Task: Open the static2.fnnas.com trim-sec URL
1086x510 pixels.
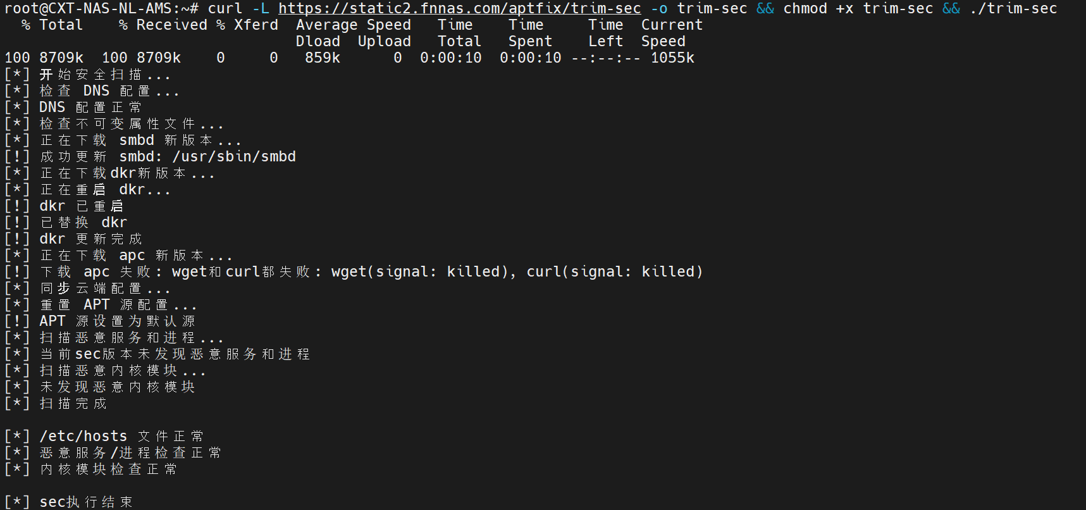Action: pyautogui.click(x=459, y=8)
